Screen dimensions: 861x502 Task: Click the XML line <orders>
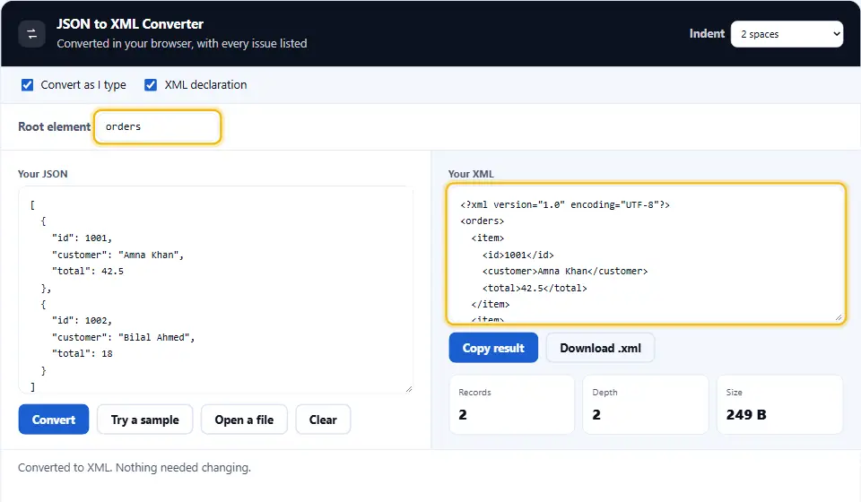tap(483, 221)
